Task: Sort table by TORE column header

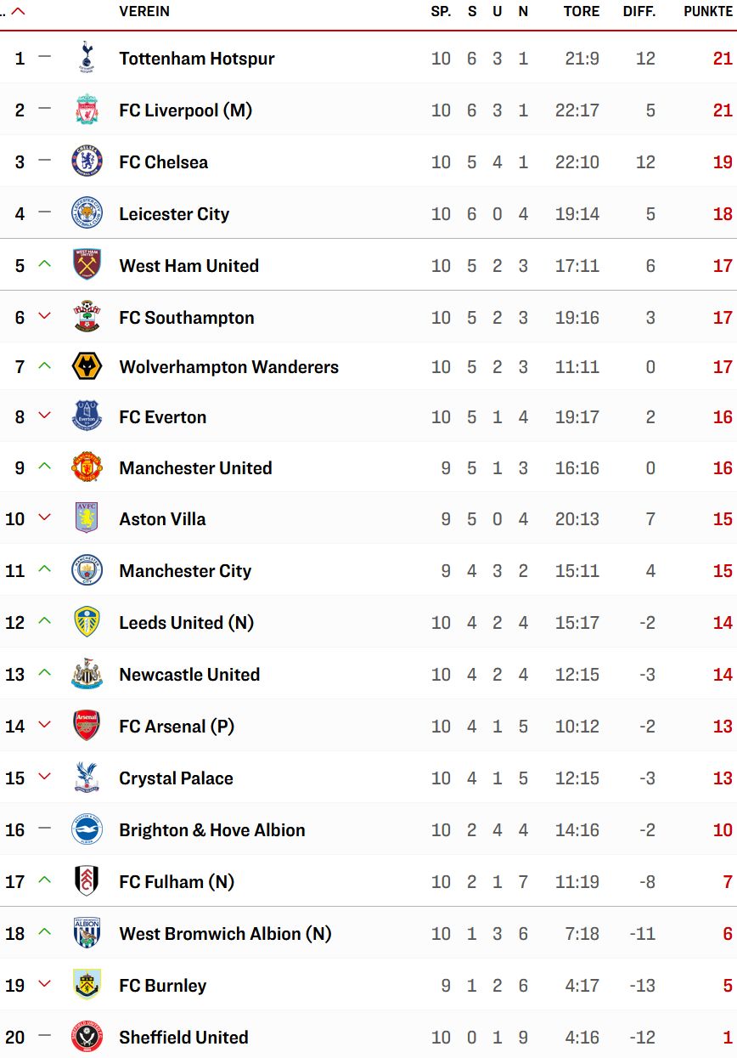Action: click(x=582, y=11)
